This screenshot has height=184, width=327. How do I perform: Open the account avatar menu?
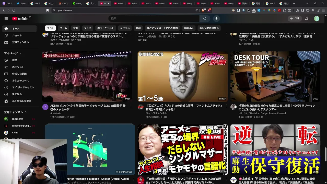(x=317, y=18)
